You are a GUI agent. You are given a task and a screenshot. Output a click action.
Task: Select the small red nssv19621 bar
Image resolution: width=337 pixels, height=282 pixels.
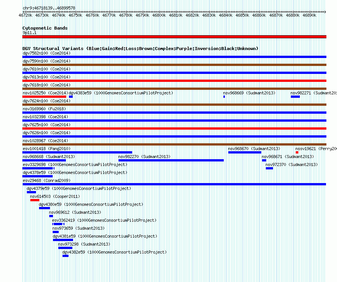(297, 152)
